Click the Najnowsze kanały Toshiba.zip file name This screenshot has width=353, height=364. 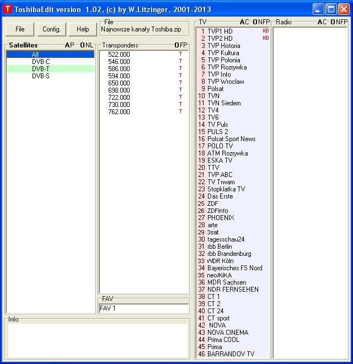[x=141, y=29]
